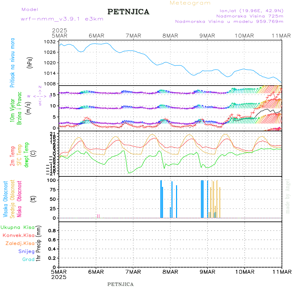Click the cyan "Grad" legend entry

(x=28, y=259)
